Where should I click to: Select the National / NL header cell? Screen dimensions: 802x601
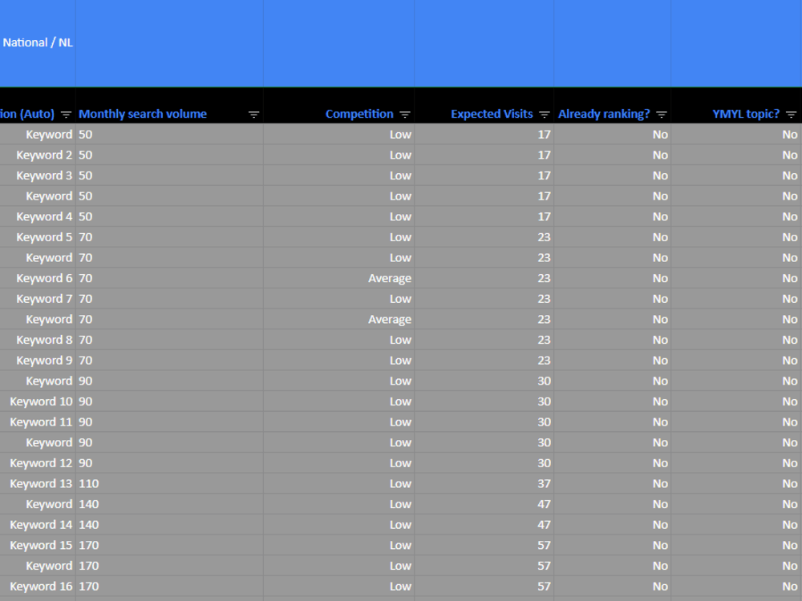38,43
